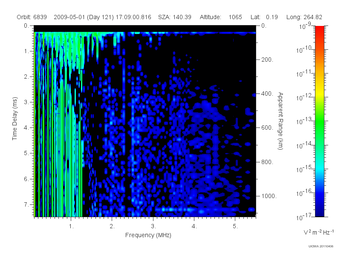Viewport: 341px width, 255px height.
Task: Click the 'Altitude:' label in header
Action: coord(211,17)
